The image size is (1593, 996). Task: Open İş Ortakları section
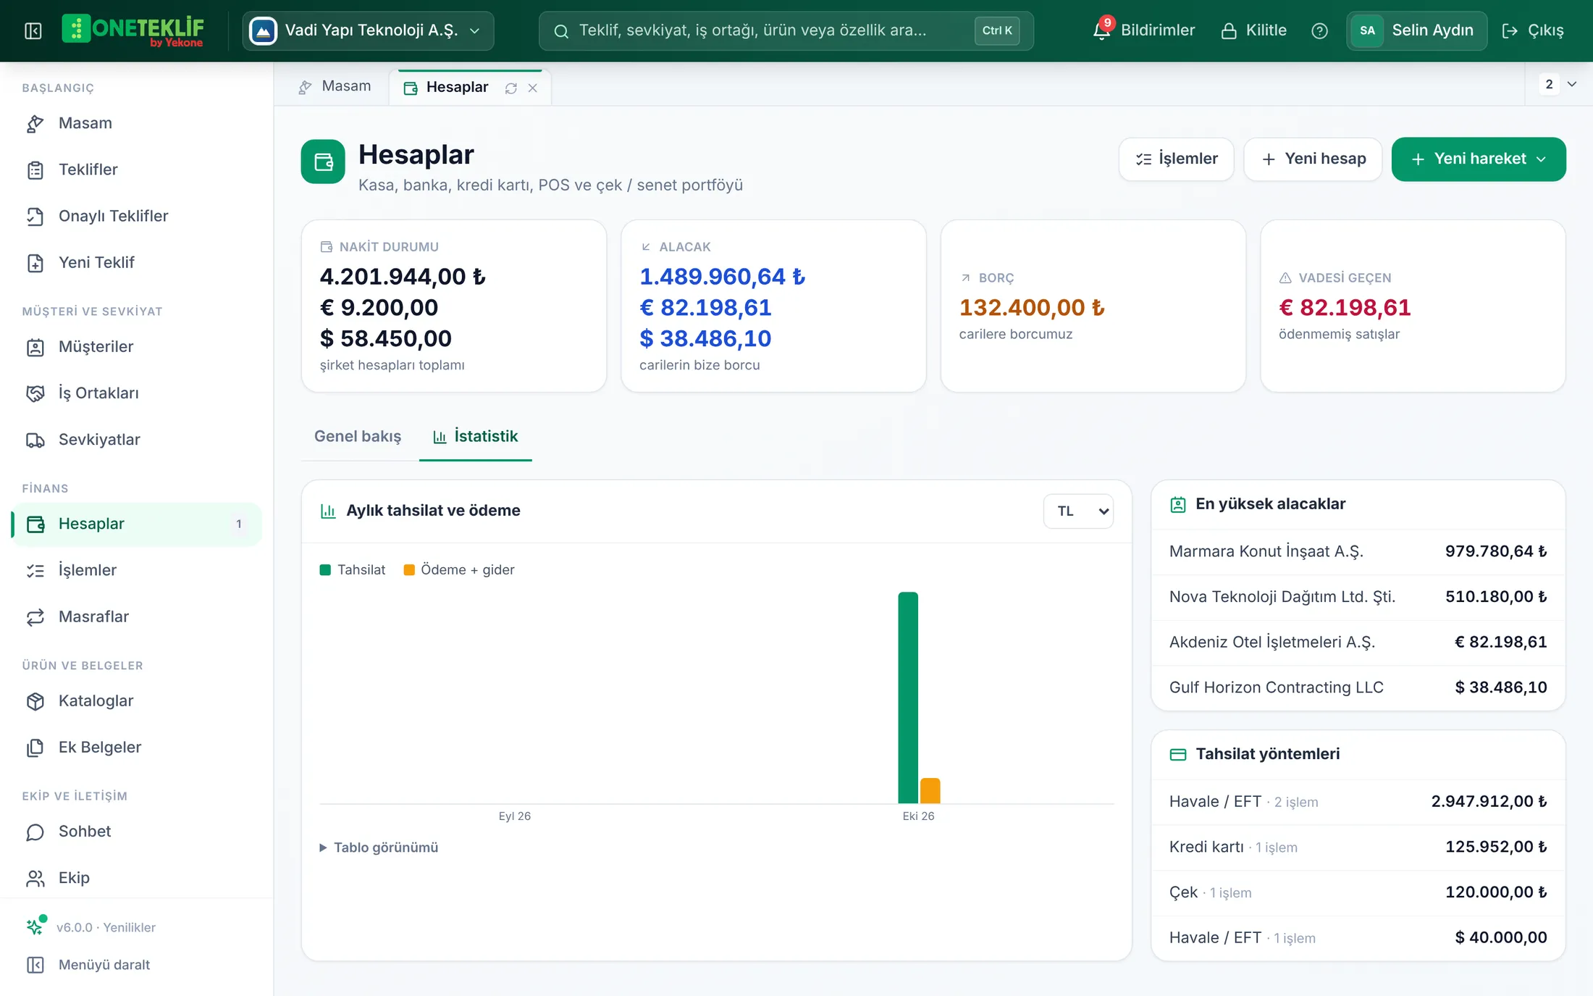pyautogui.click(x=137, y=393)
